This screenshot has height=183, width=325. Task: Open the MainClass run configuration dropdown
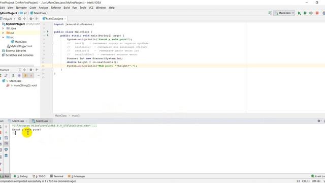coord(284,13)
